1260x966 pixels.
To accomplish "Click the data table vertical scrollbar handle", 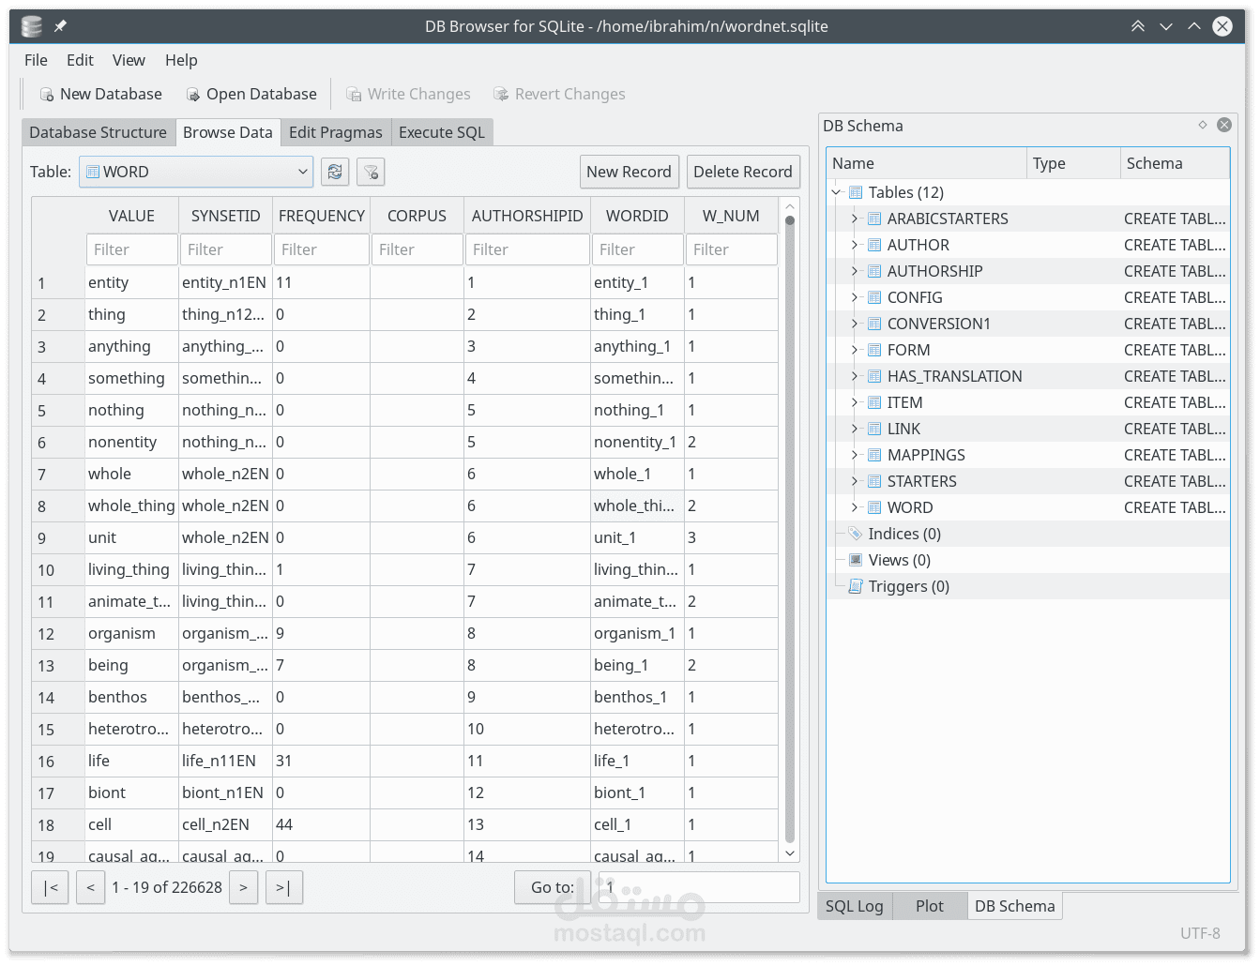I will pos(790,529).
